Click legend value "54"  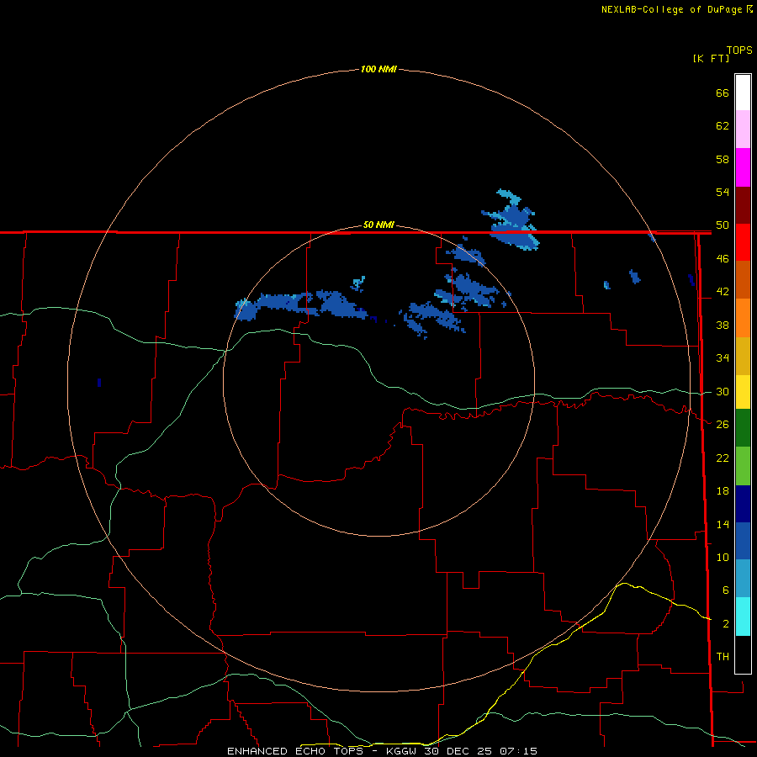click(723, 192)
